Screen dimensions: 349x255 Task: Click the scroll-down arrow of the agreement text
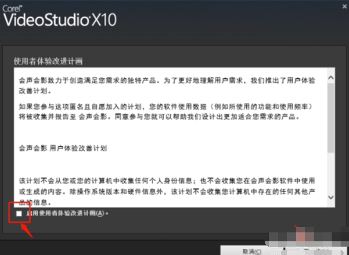tap(331, 197)
